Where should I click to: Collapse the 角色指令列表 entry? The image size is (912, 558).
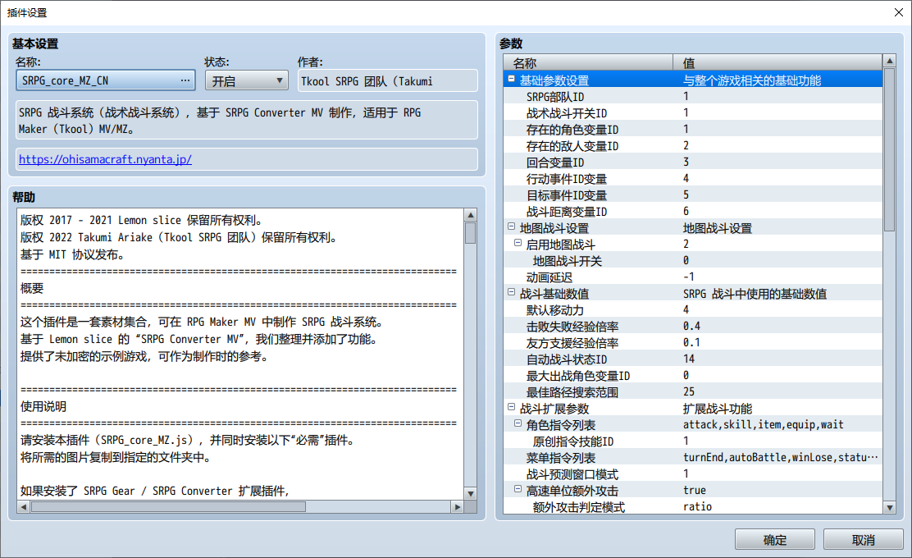click(518, 424)
